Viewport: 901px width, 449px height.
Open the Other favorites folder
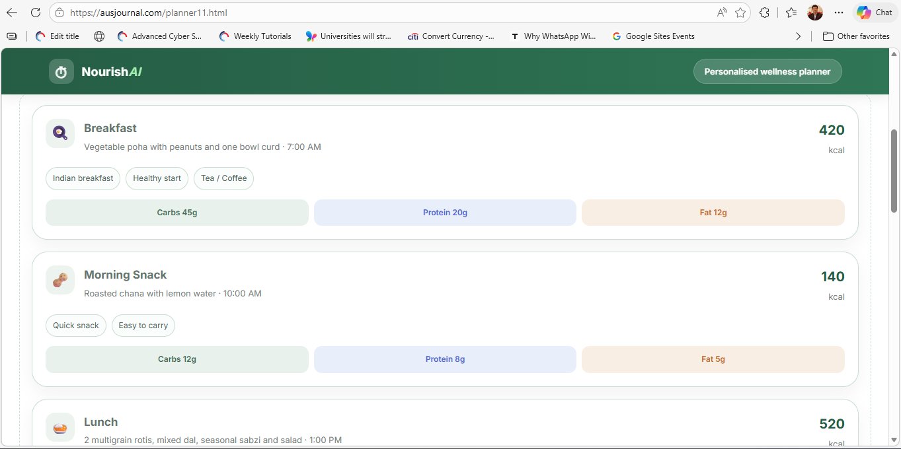[857, 36]
